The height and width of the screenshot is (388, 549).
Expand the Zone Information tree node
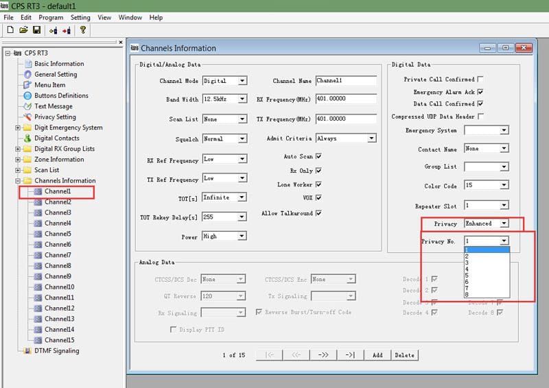click(x=18, y=160)
